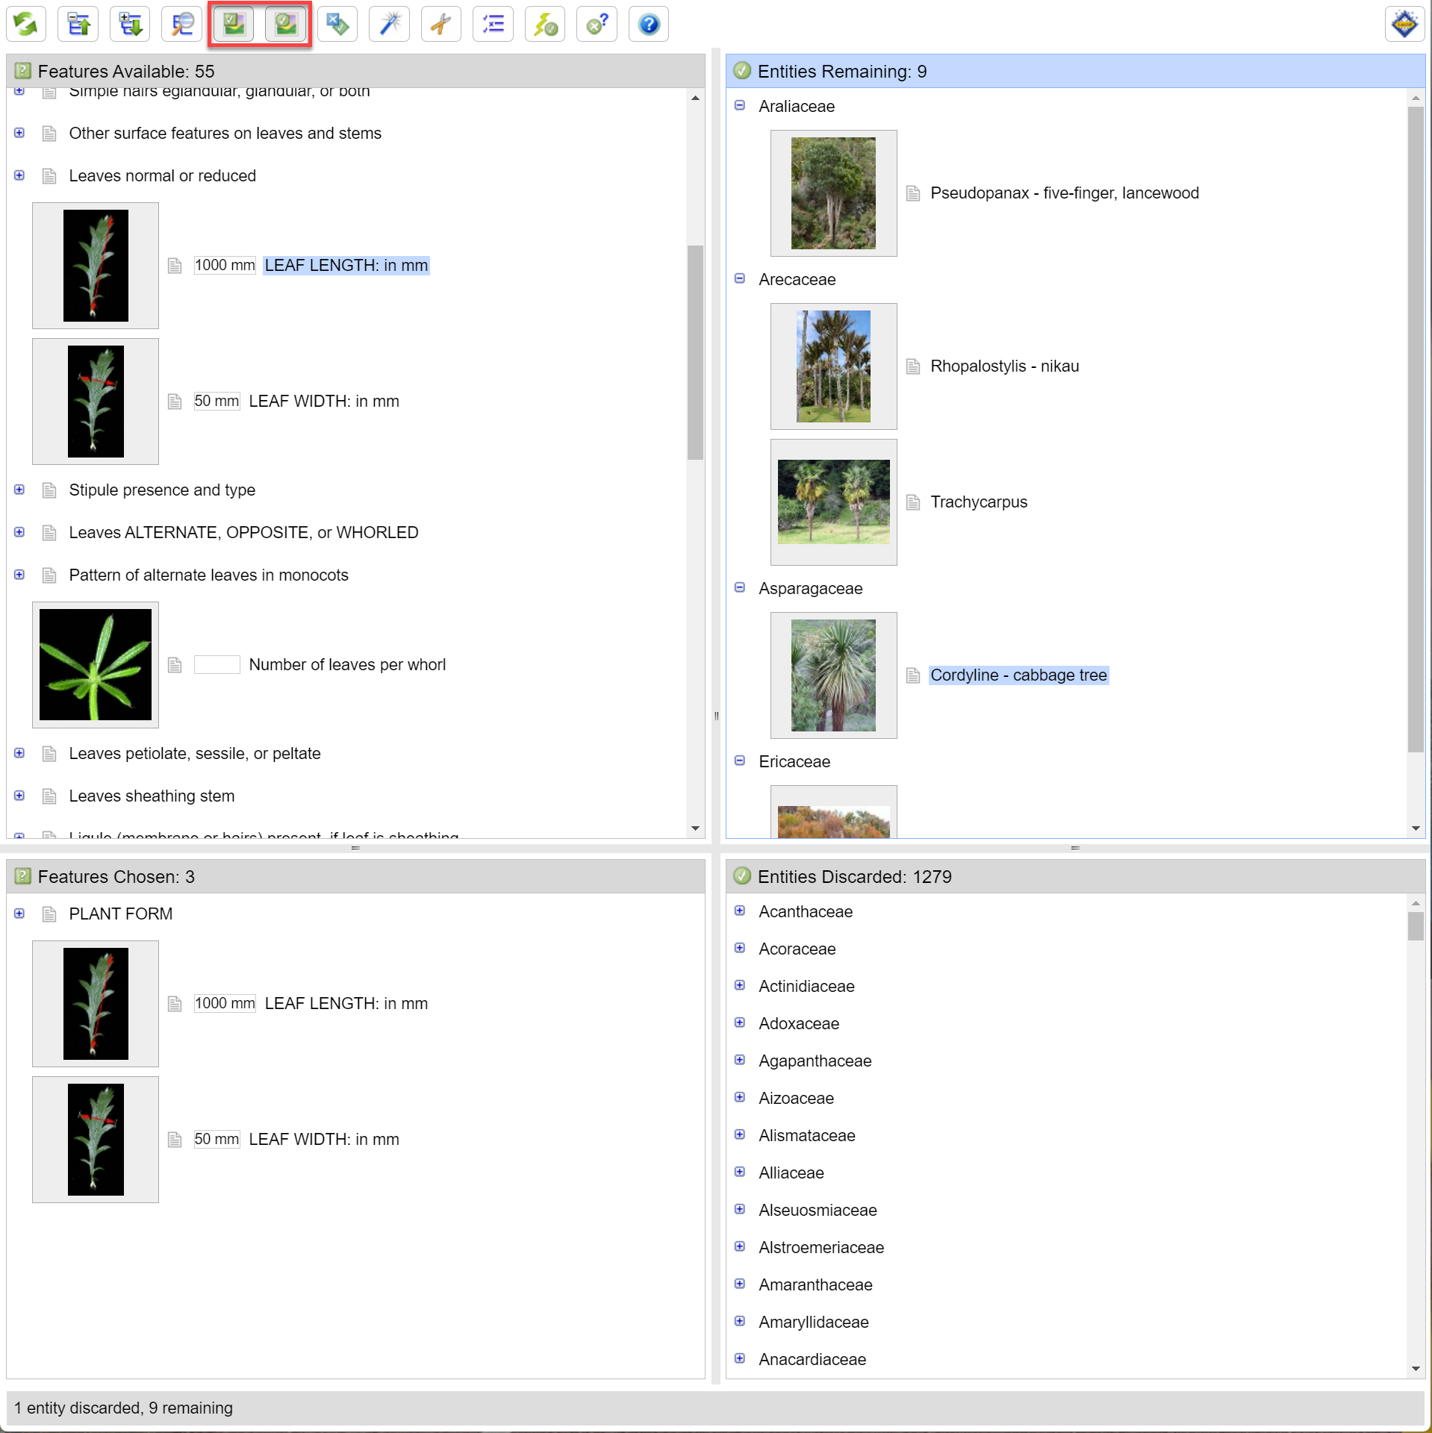The width and height of the screenshot is (1432, 1433).
Task: Toggle feature thumbnails display button
Action: (234, 25)
